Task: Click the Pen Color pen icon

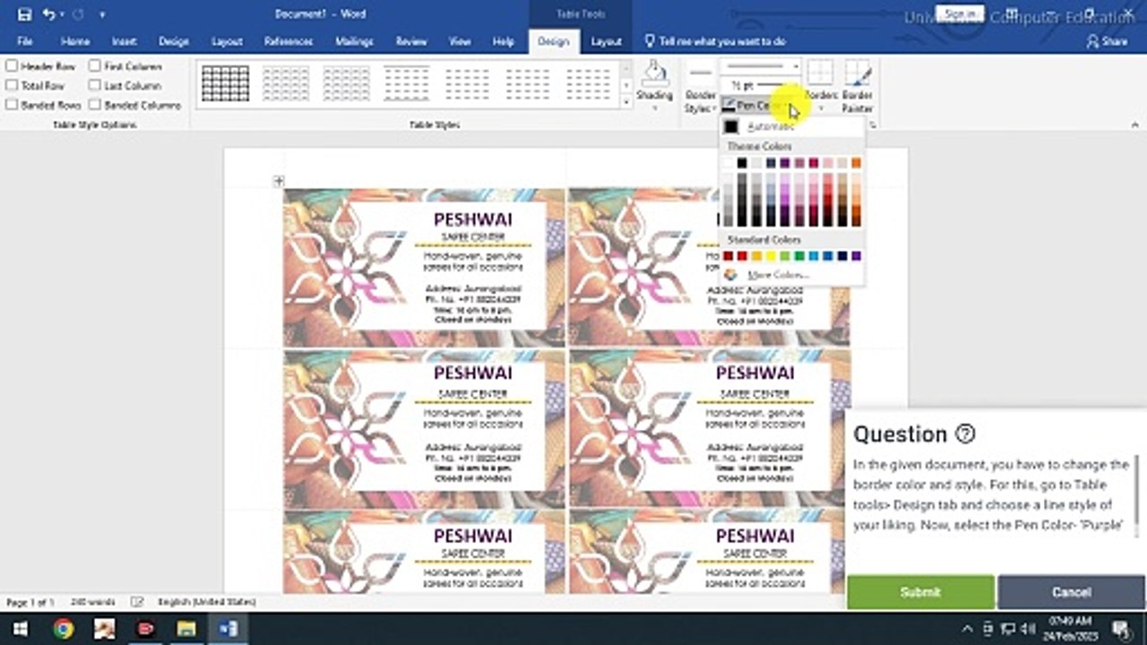Action: click(729, 105)
